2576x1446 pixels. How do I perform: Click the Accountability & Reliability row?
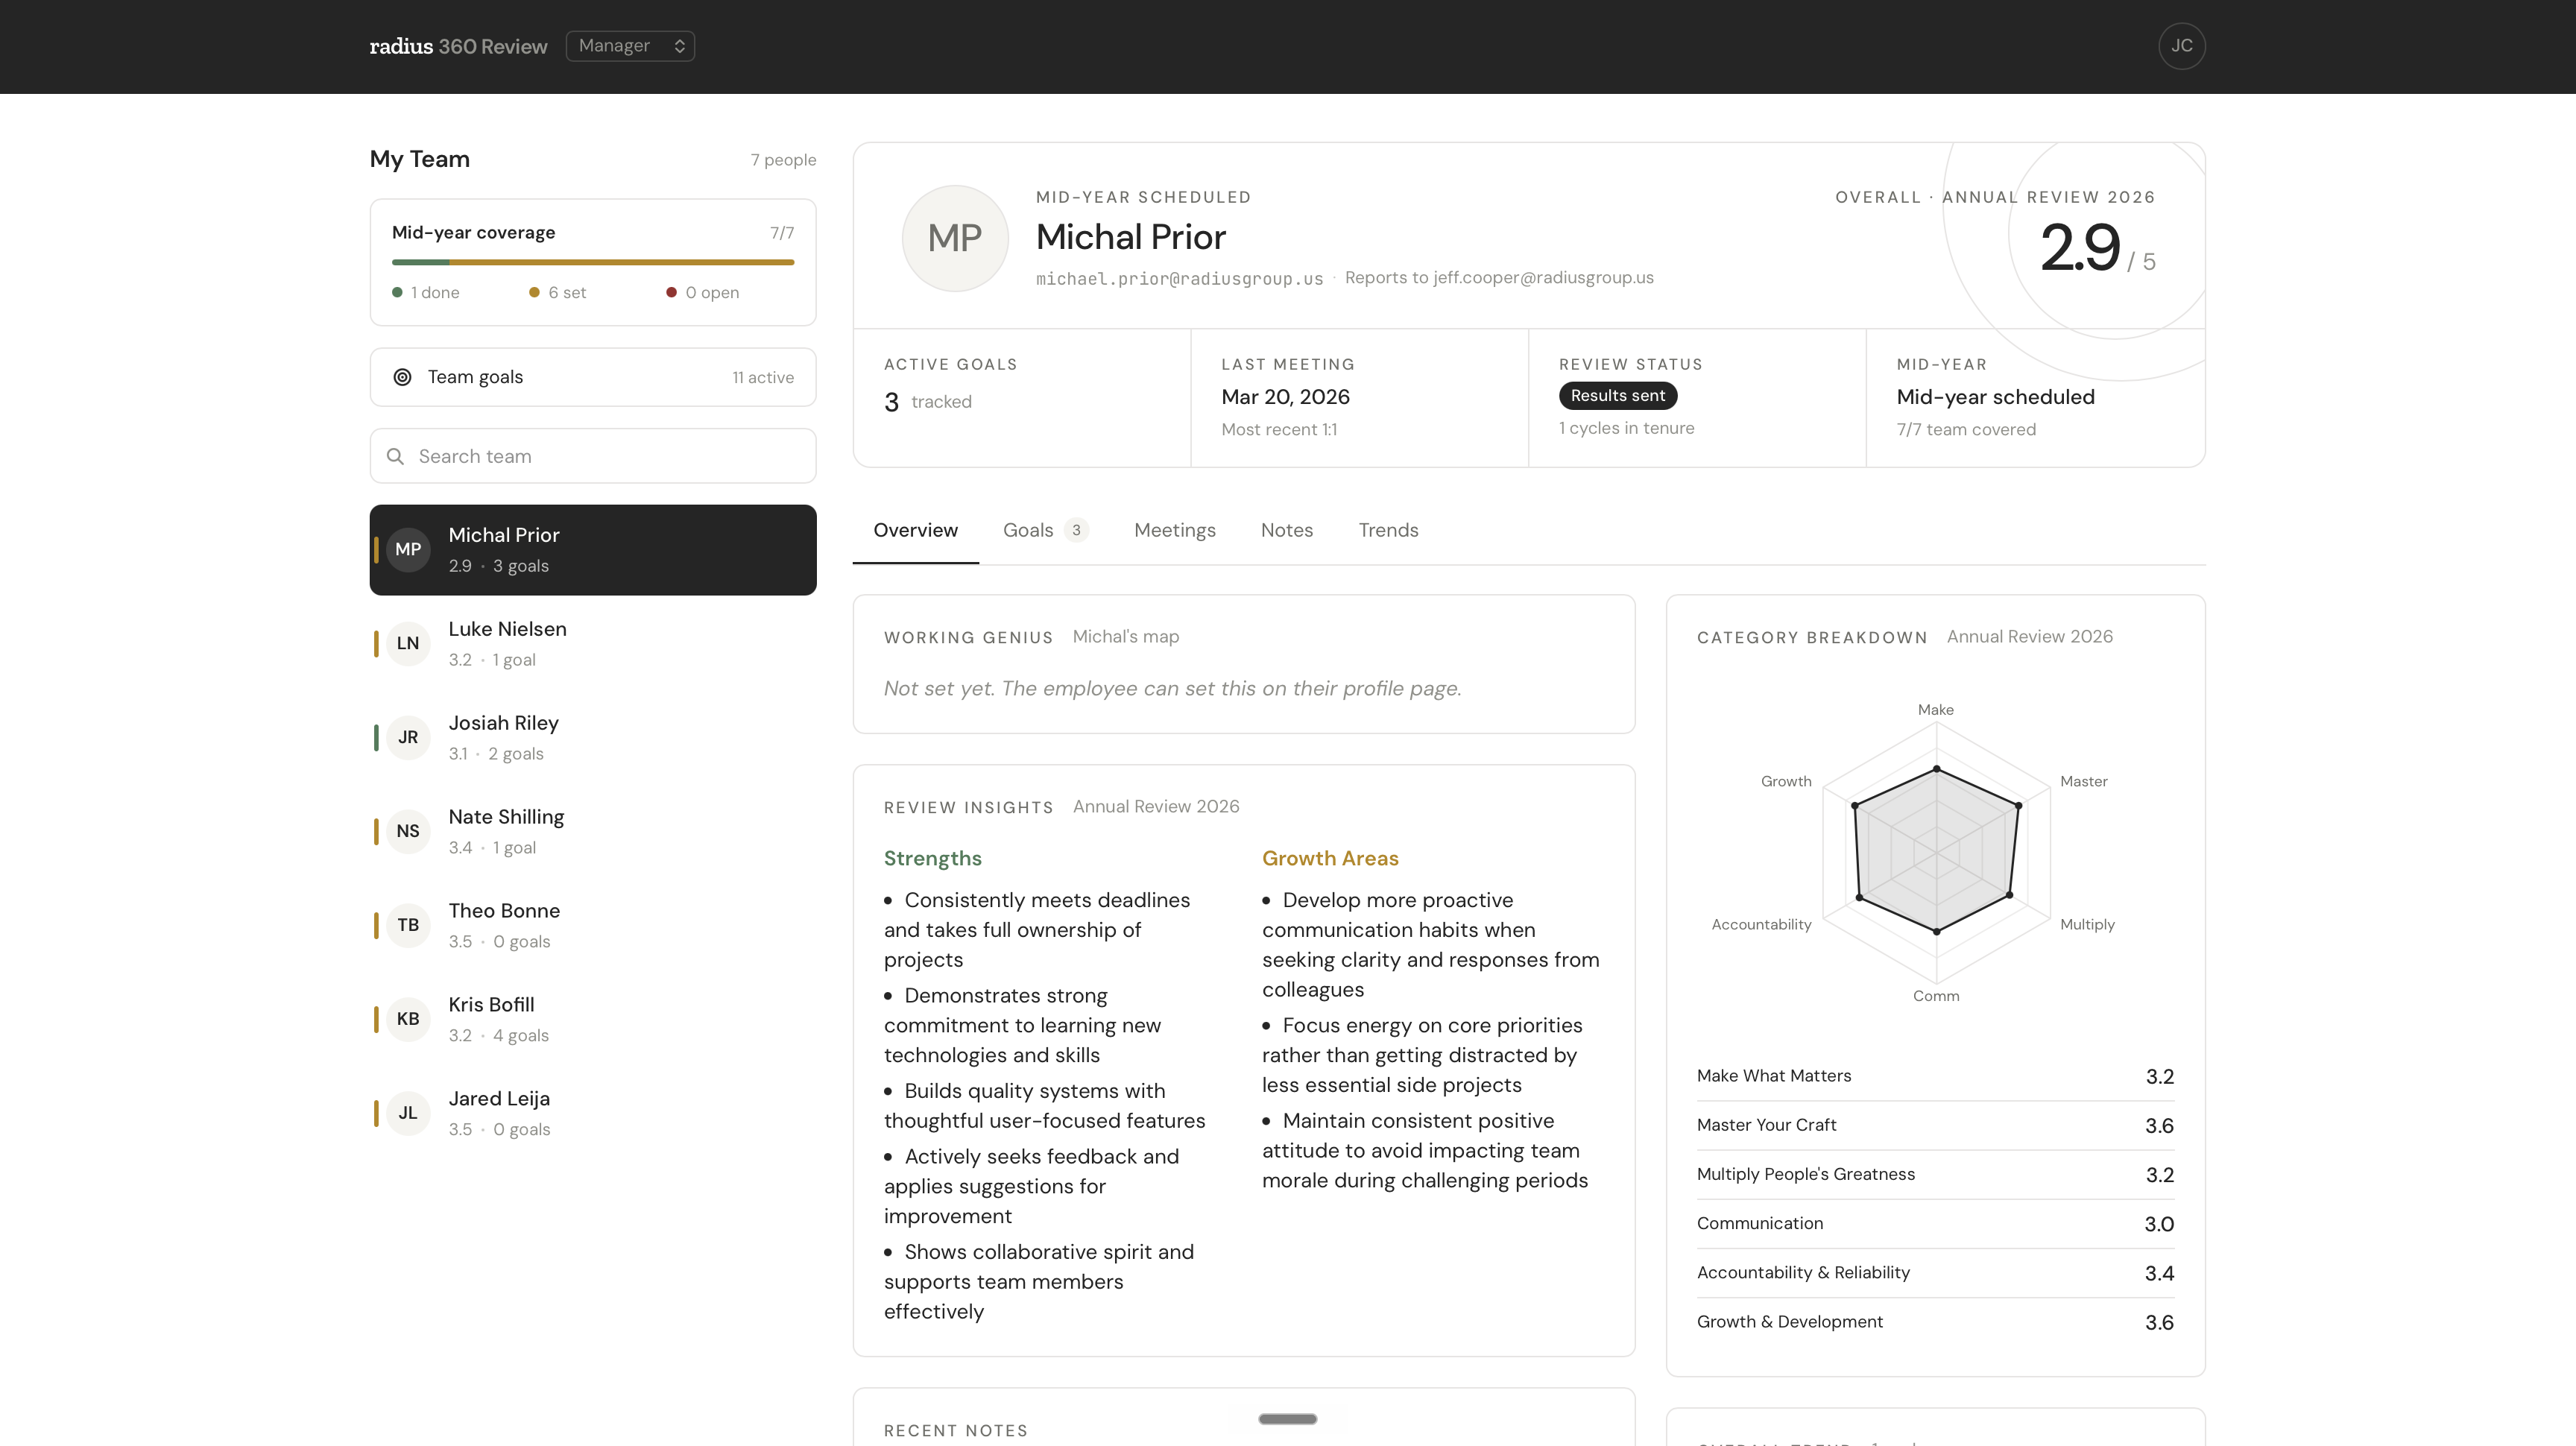coord(1935,1273)
